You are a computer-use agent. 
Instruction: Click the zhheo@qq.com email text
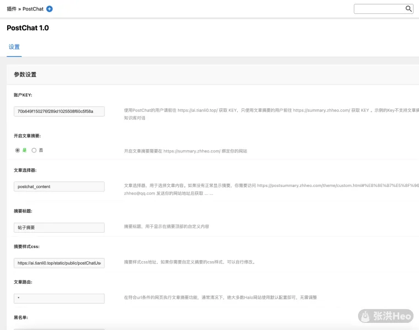pyautogui.click(x=139, y=193)
